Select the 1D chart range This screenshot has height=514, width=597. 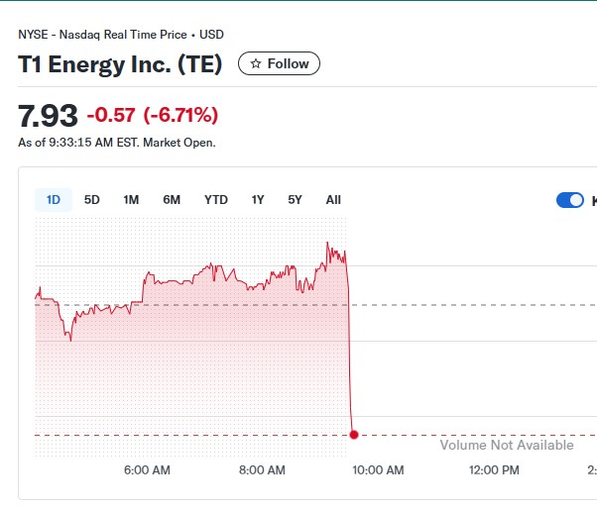coord(54,200)
